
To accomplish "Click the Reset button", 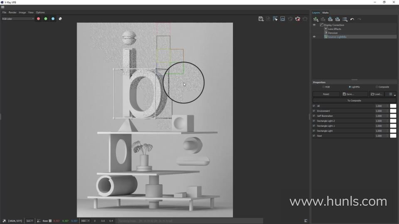I will coord(326,94).
